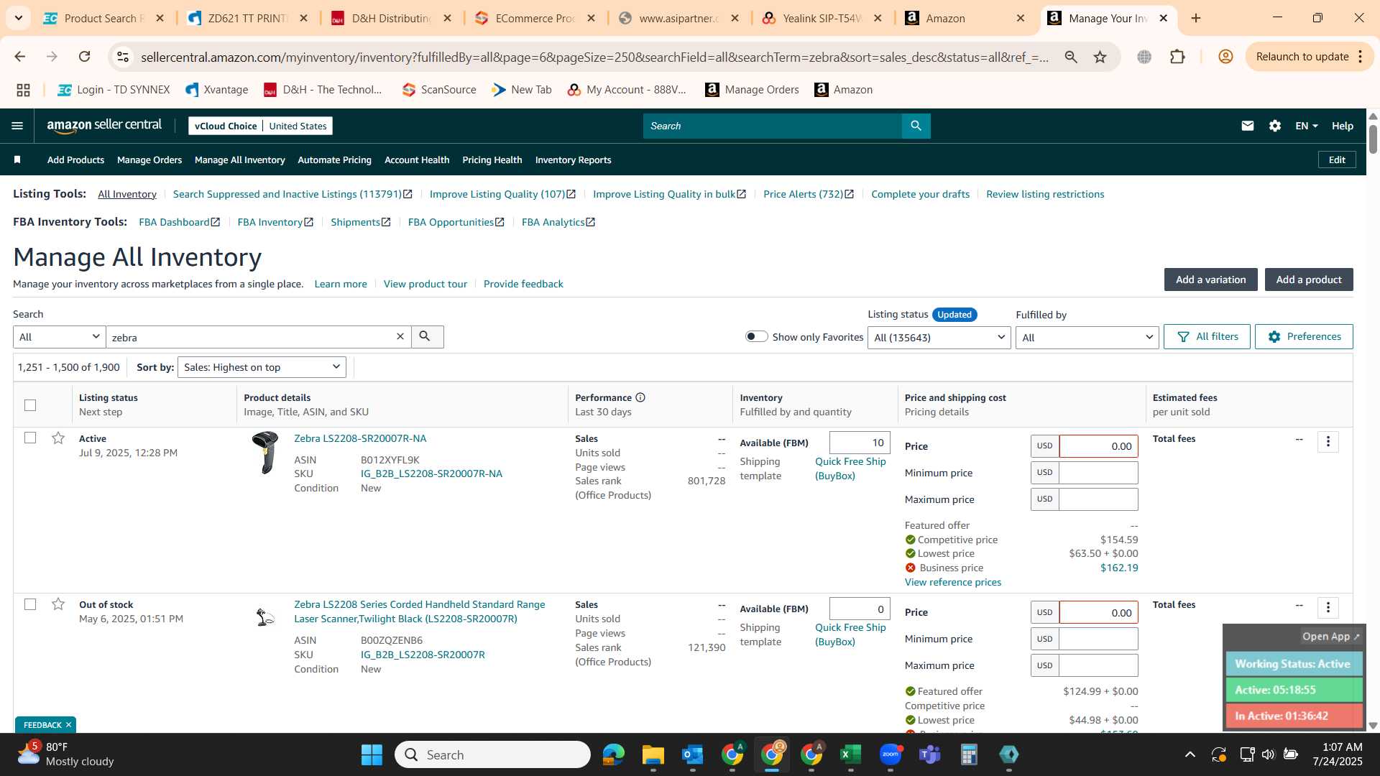The height and width of the screenshot is (776, 1380).
Task: Open Search Suppressed and Inactive Listings link
Action: 293,194
